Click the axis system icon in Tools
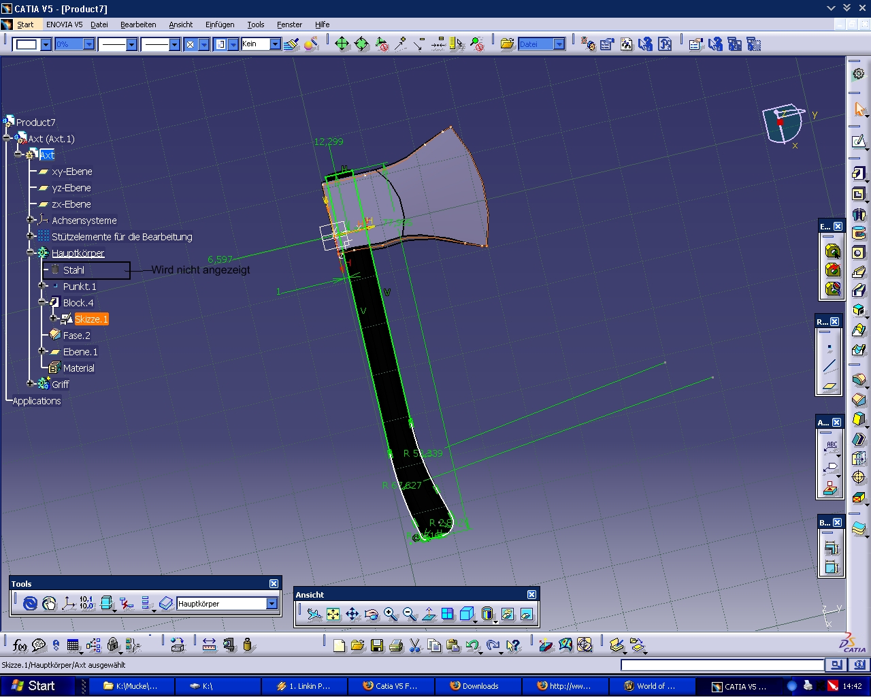 tap(68, 603)
